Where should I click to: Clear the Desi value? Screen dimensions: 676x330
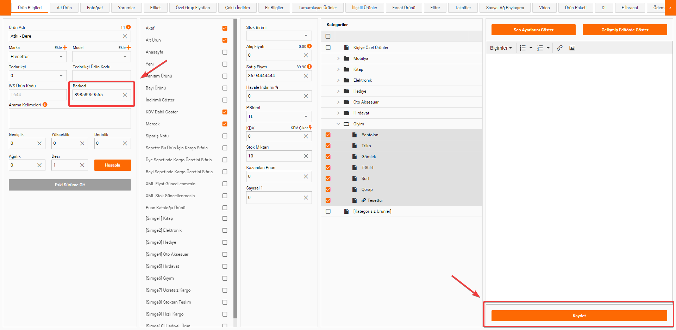coord(82,165)
